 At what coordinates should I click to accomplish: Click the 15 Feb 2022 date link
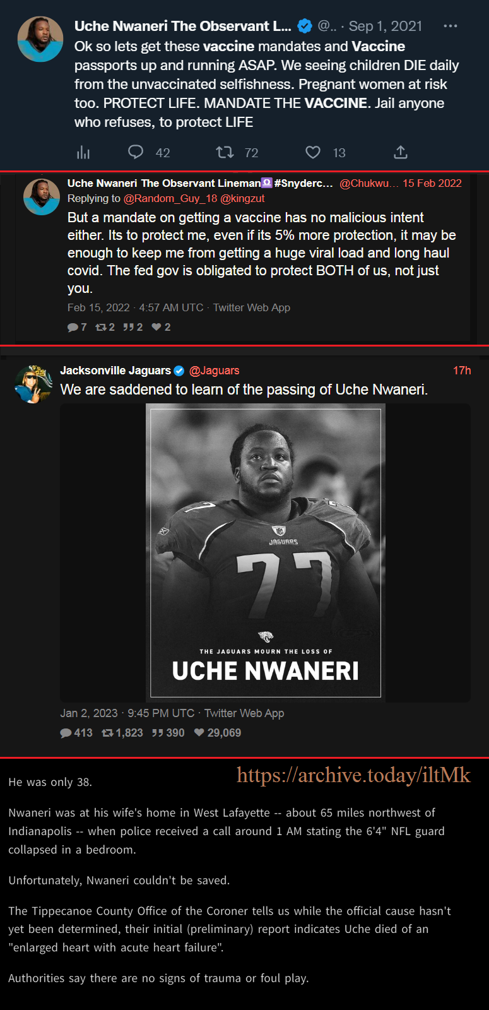coord(432,183)
